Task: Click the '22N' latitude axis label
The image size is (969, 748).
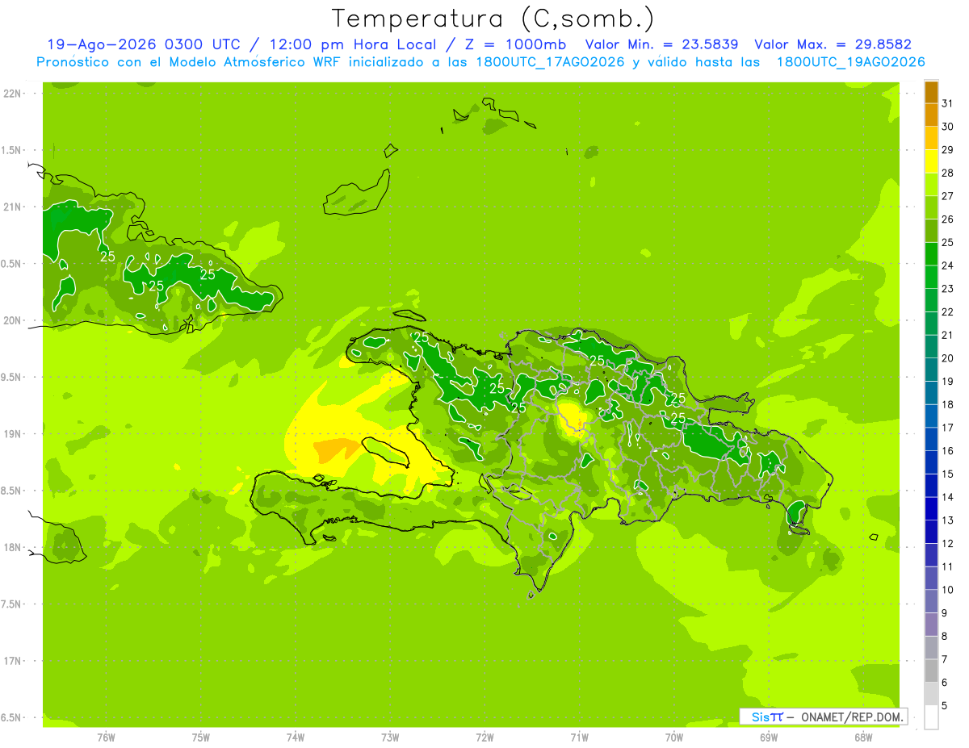Action: pos(13,93)
